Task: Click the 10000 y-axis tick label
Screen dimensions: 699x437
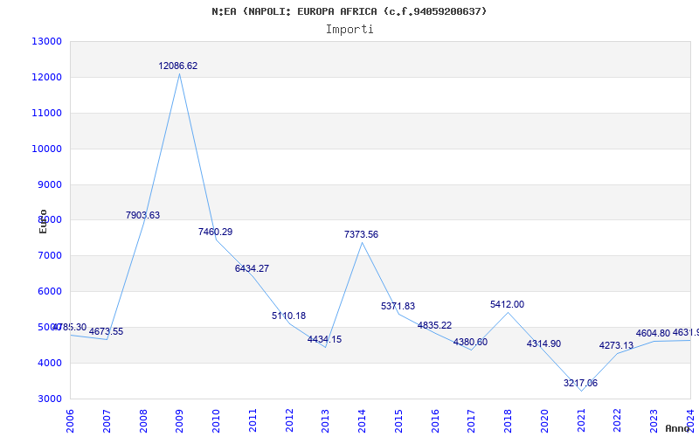Action: click(46, 149)
